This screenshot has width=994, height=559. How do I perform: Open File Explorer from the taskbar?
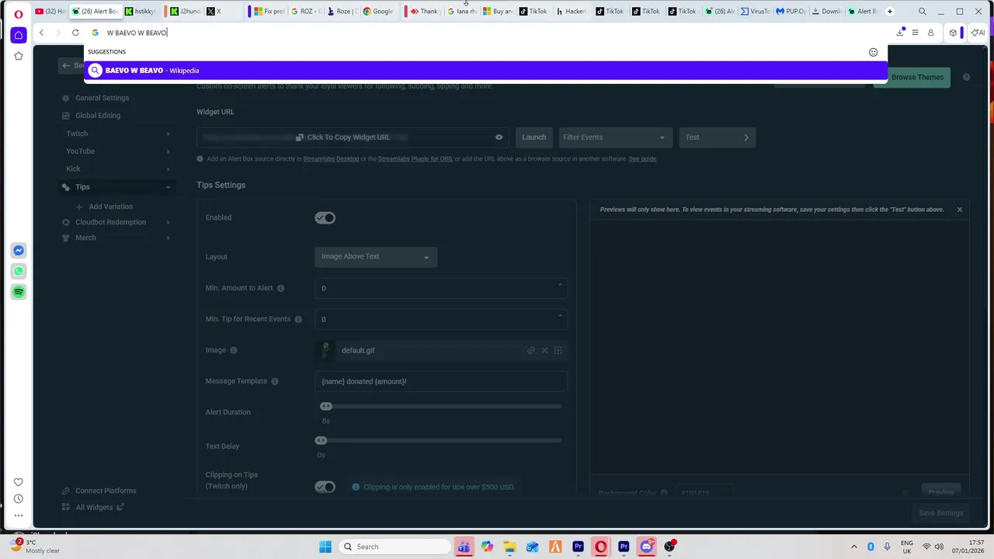click(x=509, y=547)
